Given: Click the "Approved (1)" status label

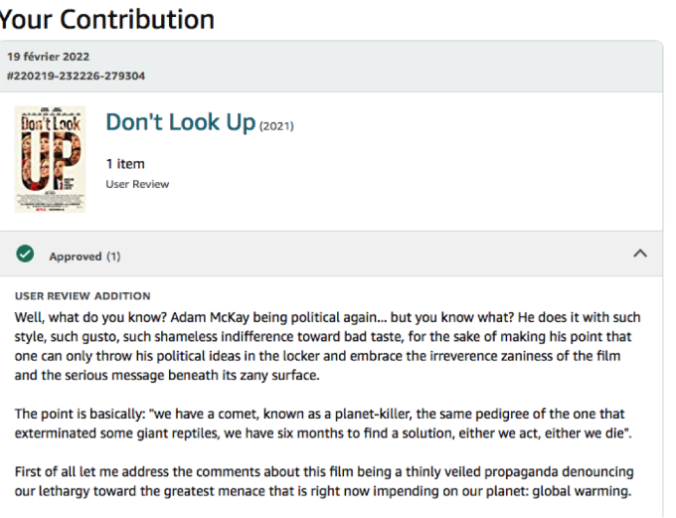Looking at the screenshot, I should (x=84, y=257).
